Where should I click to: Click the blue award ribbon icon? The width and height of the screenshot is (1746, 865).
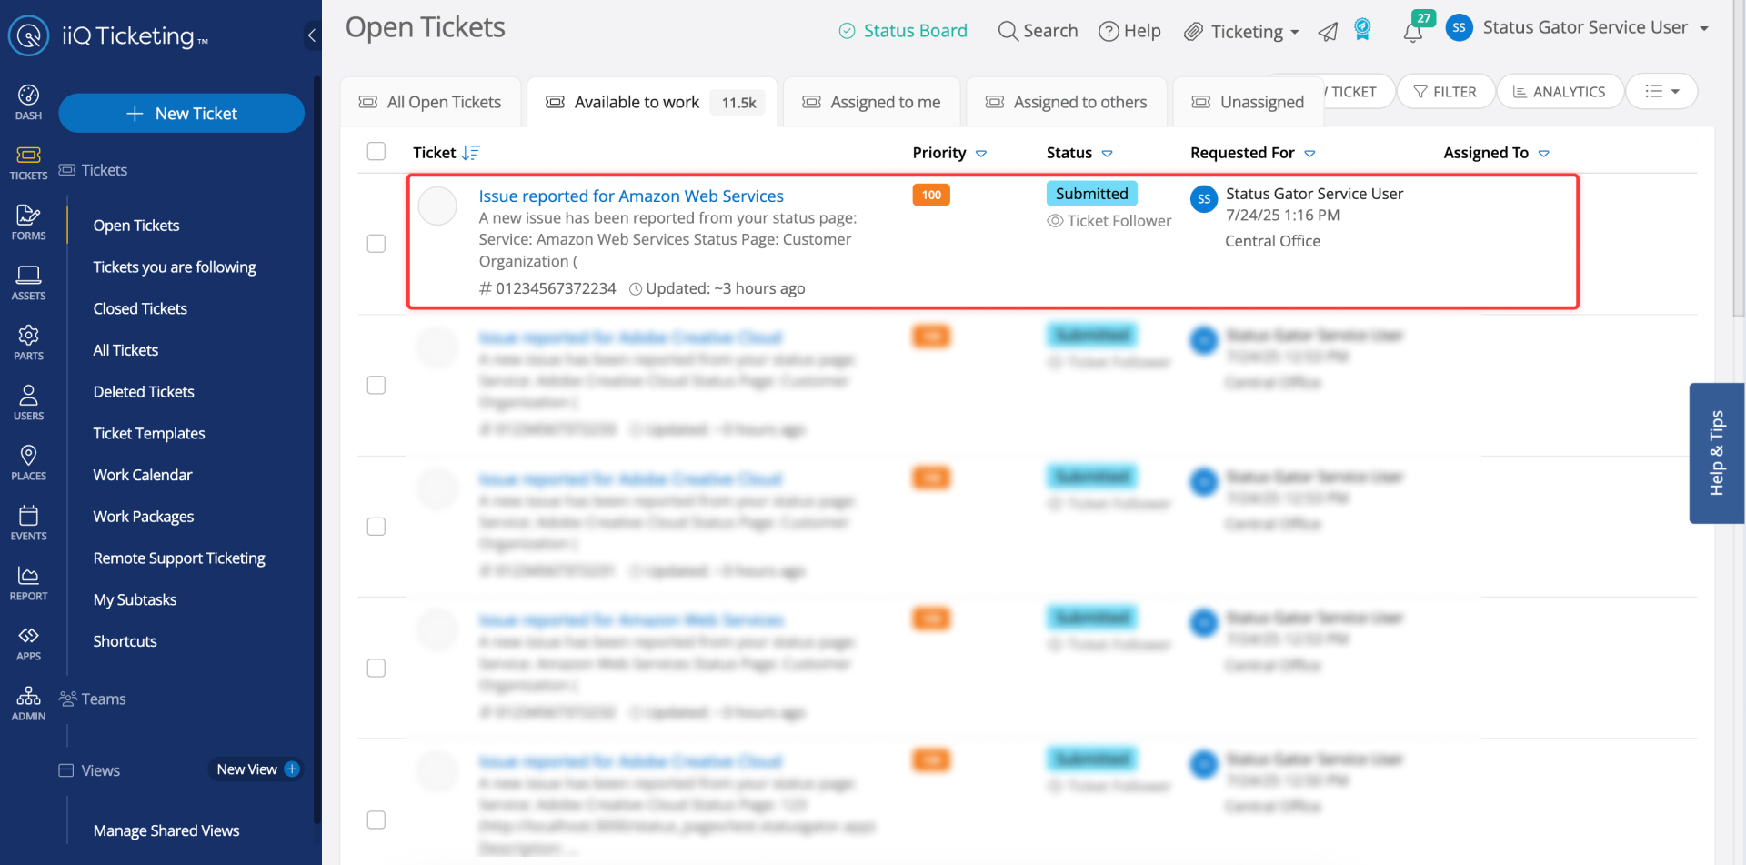1362,29
